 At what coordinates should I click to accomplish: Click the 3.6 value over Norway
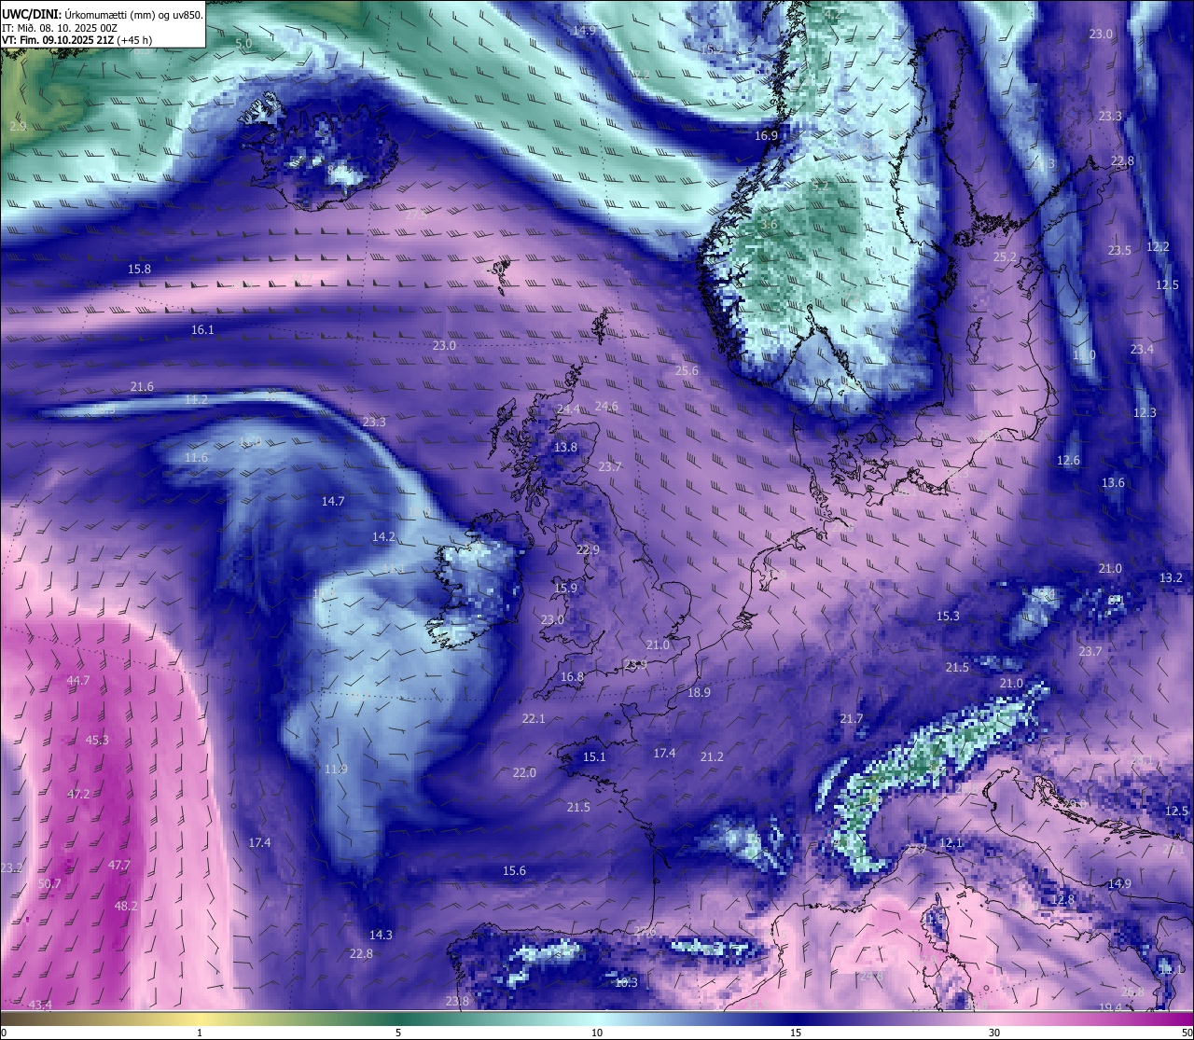click(769, 224)
